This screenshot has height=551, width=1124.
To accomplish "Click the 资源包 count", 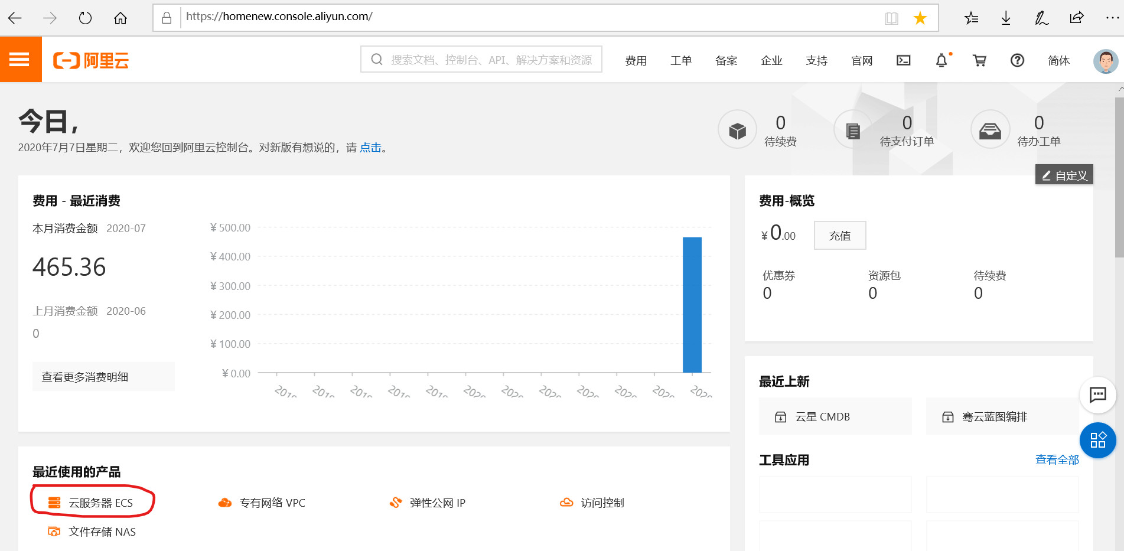I will click(872, 293).
